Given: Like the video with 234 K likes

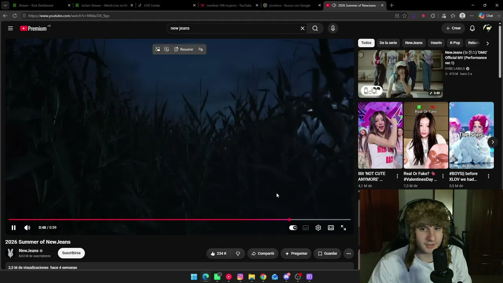Looking at the screenshot, I should [218, 254].
